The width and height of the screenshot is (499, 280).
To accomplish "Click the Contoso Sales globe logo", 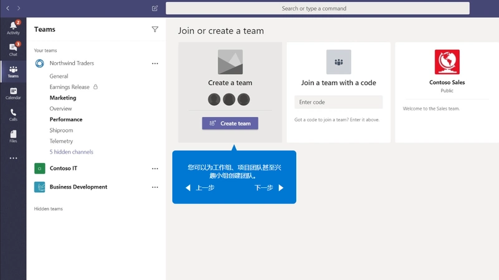I will coord(447,62).
